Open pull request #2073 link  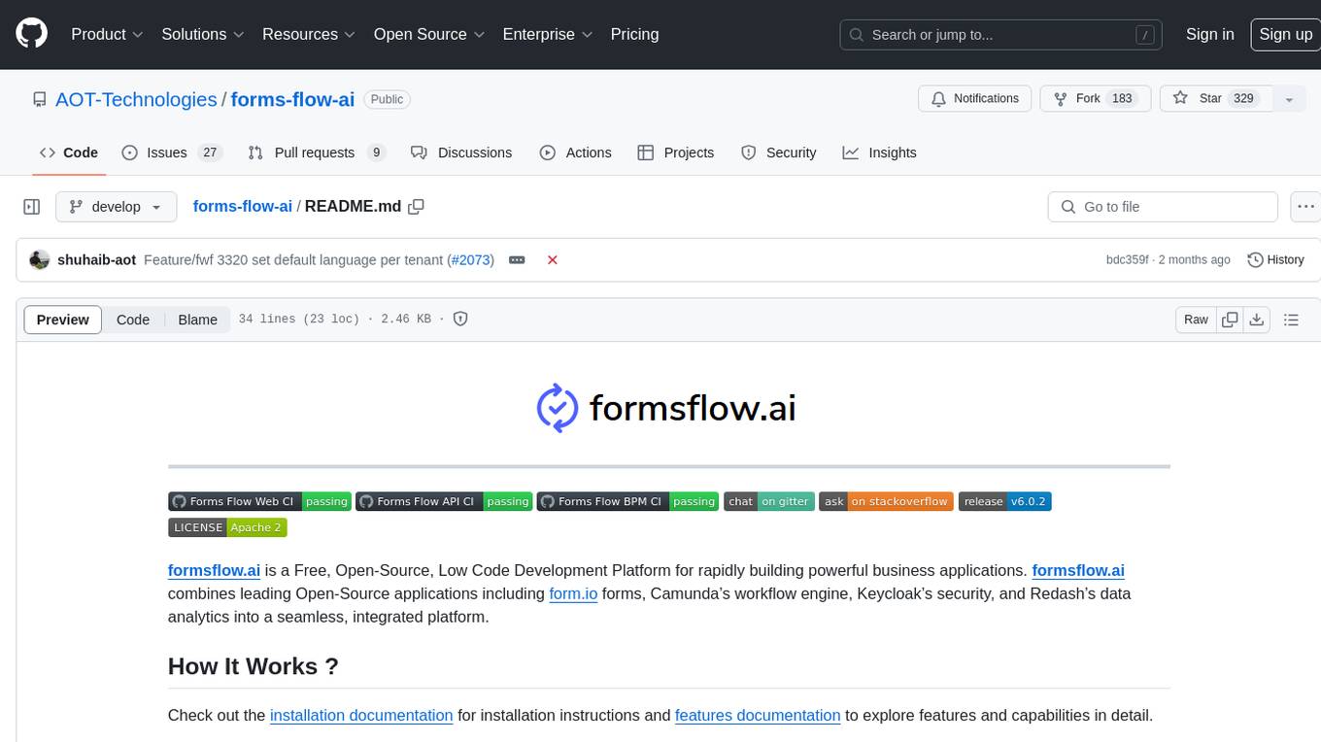(471, 260)
